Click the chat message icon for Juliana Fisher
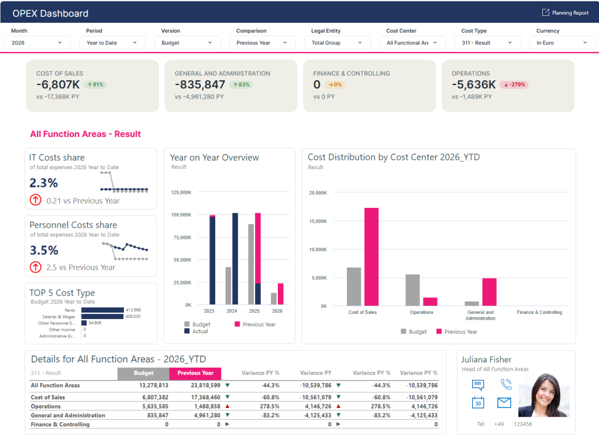599x435 pixels. point(478,385)
